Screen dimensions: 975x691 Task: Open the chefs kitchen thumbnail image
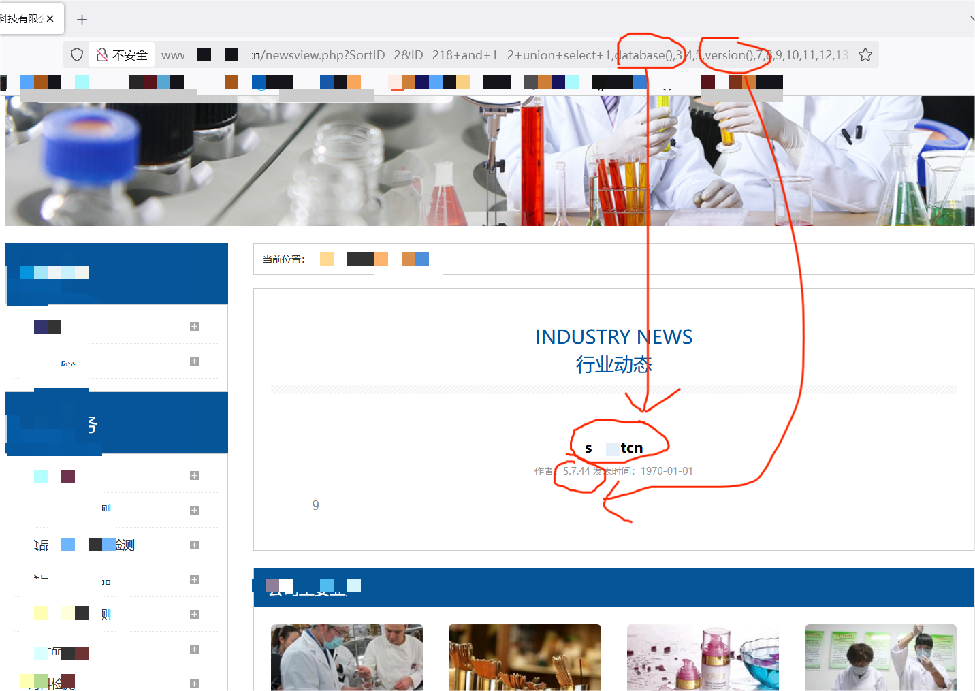347,658
